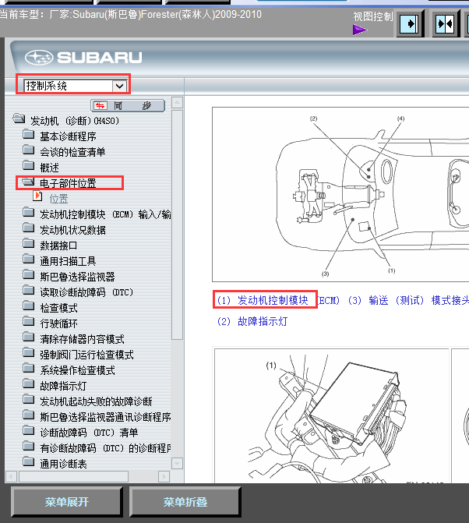Open the (1) 发动机控制模块 (ECM) link
This screenshot has width=469, height=523.
[x=278, y=301]
